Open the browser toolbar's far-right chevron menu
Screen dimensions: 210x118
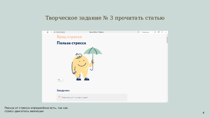[x=166, y=32]
